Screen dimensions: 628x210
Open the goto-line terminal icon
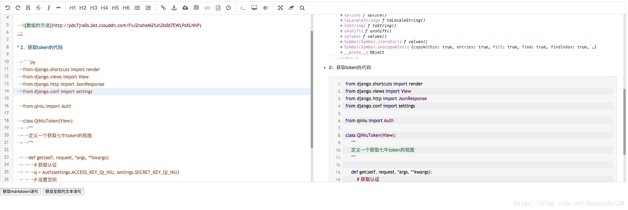click(243, 8)
